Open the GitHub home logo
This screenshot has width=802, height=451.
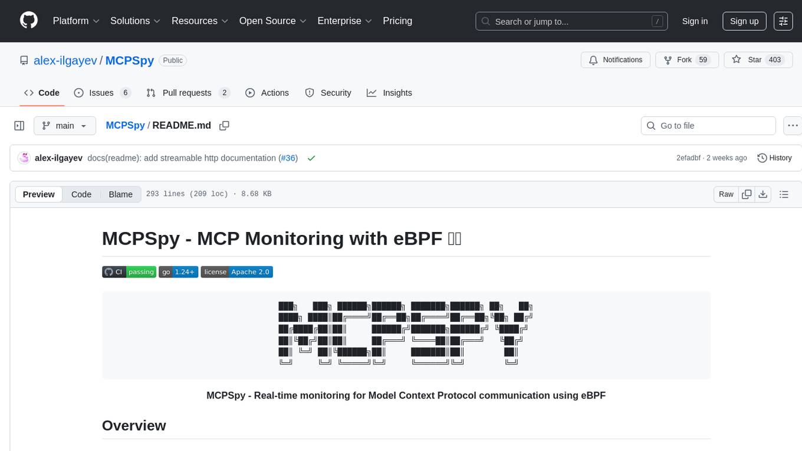click(x=29, y=21)
